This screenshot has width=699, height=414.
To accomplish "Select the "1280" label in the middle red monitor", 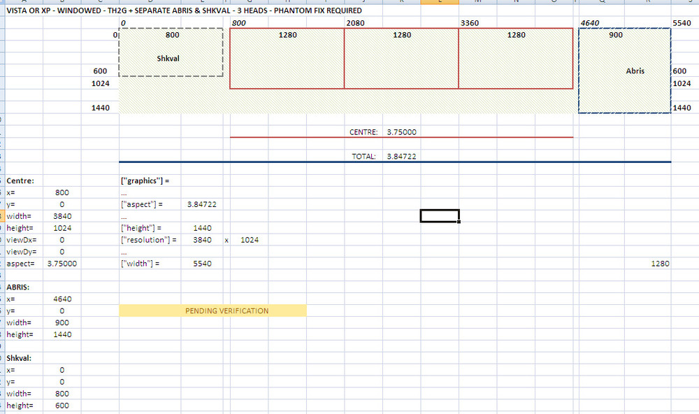I will (x=402, y=35).
